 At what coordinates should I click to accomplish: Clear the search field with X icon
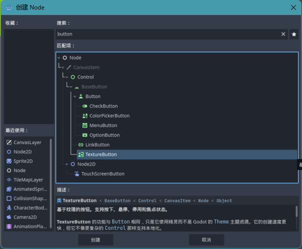click(283, 34)
